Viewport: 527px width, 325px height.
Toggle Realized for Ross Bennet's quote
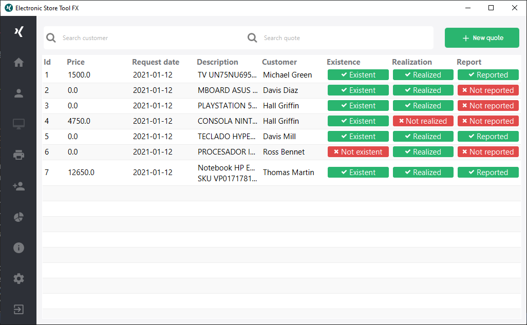point(423,152)
